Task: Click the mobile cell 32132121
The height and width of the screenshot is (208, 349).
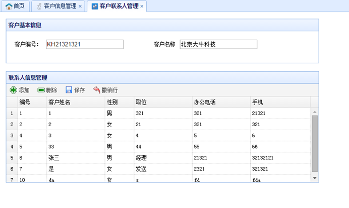Action: (x=280, y=158)
